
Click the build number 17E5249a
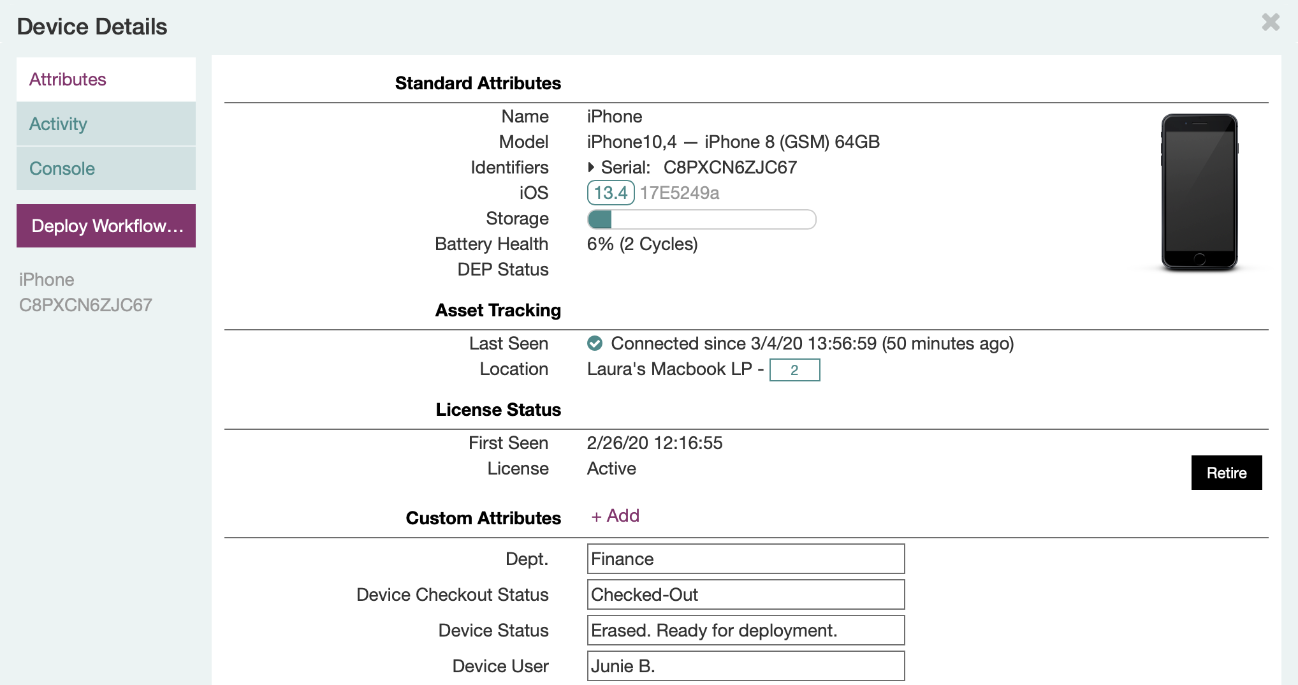click(680, 193)
